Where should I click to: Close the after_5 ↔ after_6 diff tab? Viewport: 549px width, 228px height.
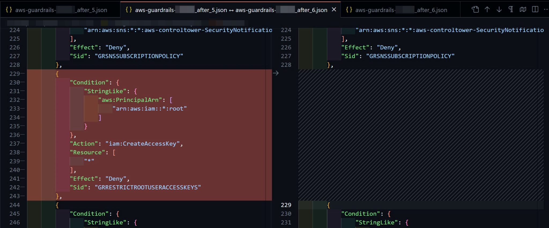click(334, 10)
